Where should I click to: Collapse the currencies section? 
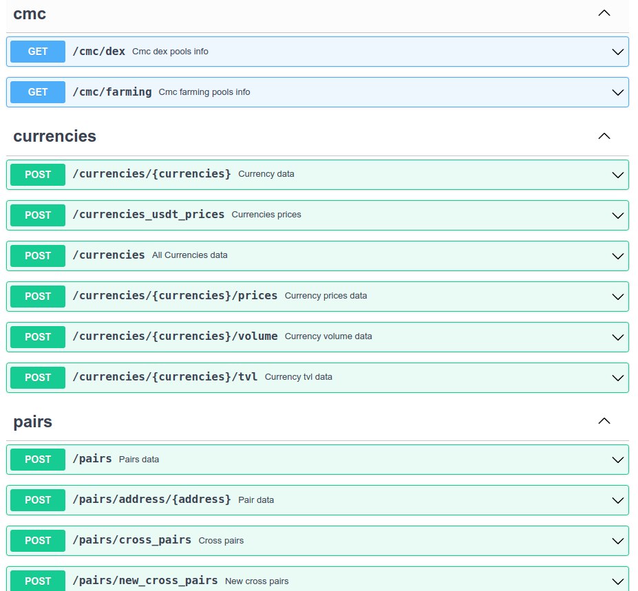coord(604,136)
